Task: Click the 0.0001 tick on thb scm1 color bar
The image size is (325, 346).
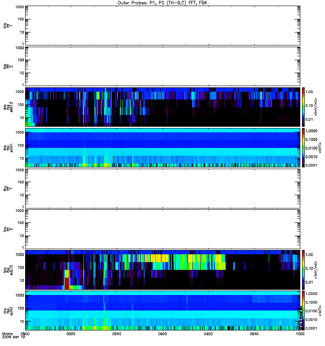Action: 311,165
